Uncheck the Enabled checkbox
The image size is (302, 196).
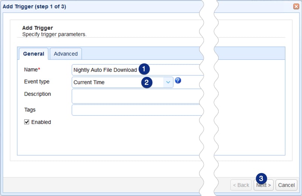pos(27,122)
